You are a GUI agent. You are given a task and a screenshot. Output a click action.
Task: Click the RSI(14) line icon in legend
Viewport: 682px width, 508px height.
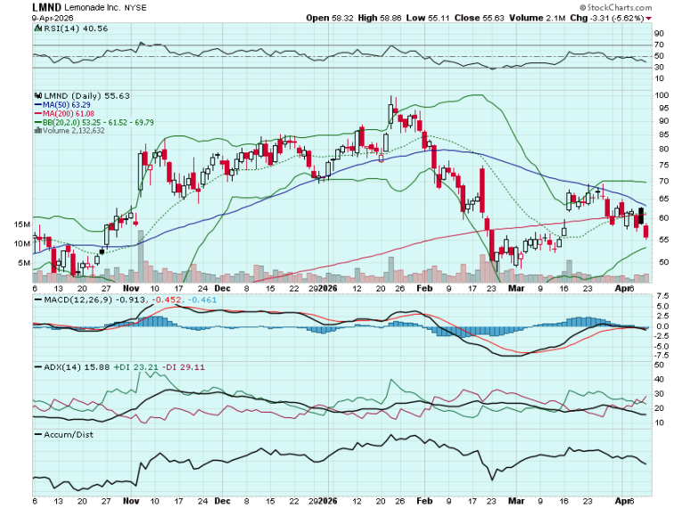(37, 28)
